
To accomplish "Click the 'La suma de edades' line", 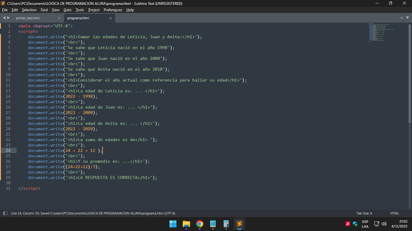I will tap(93, 140).
